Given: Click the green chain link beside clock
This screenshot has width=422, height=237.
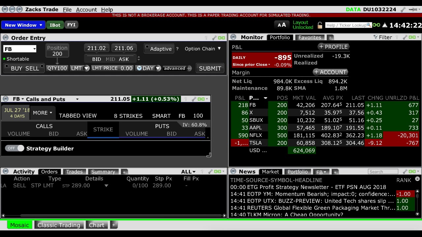Looking at the screenshot, I should [x=377, y=25].
